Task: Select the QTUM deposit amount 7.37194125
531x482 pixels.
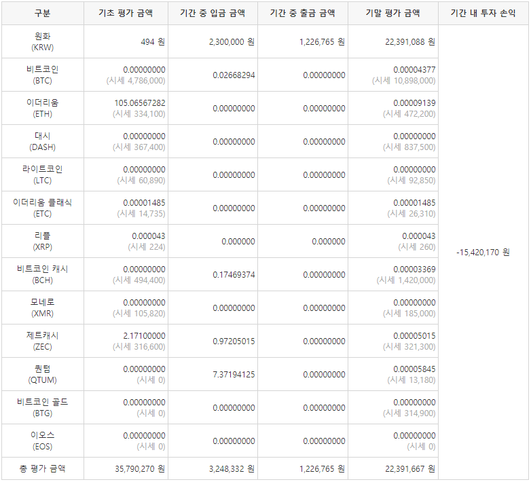Action: [234, 375]
